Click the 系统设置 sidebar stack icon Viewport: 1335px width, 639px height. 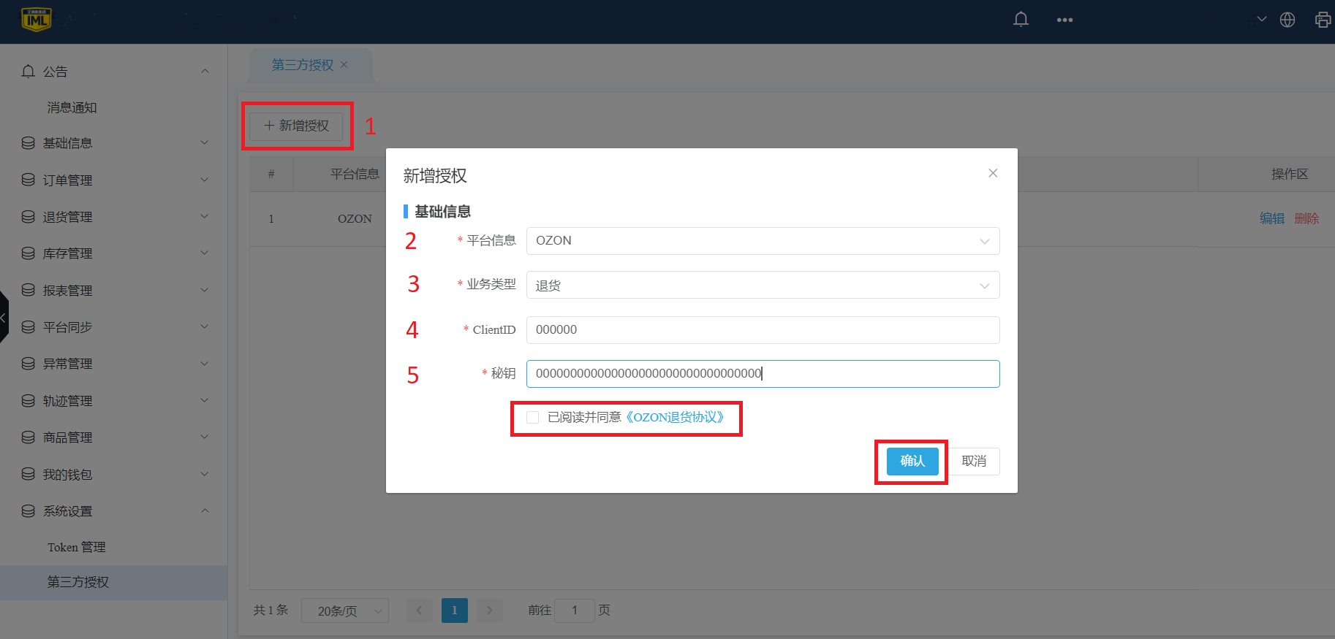[29, 511]
